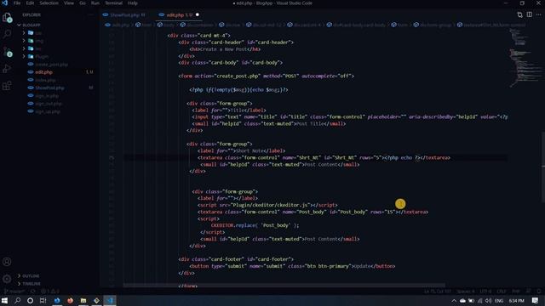Open Run and Debug view
The height and width of the screenshot is (306, 545).
click(7, 69)
